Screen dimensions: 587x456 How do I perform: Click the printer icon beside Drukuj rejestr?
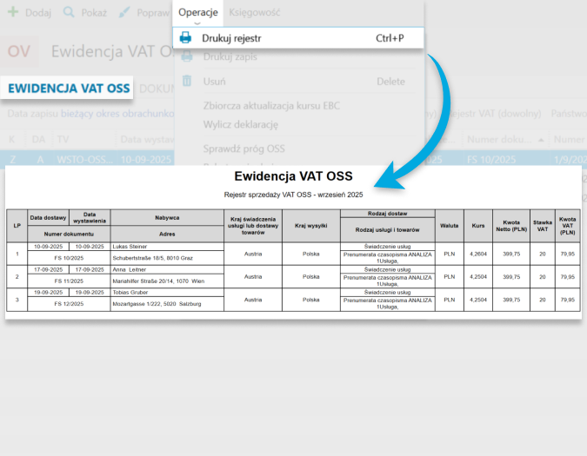186,38
